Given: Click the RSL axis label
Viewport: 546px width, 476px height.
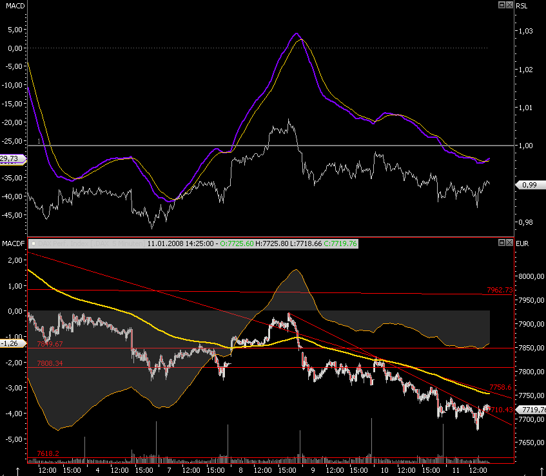Looking at the screenshot, I should pyautogui.click(x=522, y=6).
